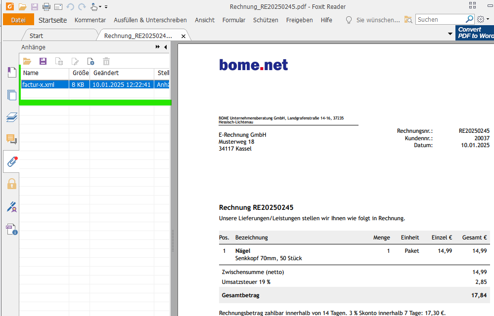The width and height of the screenshot is (494, 316).
Task: Edit attachment description with pencil icon
Action: (75, 61)
